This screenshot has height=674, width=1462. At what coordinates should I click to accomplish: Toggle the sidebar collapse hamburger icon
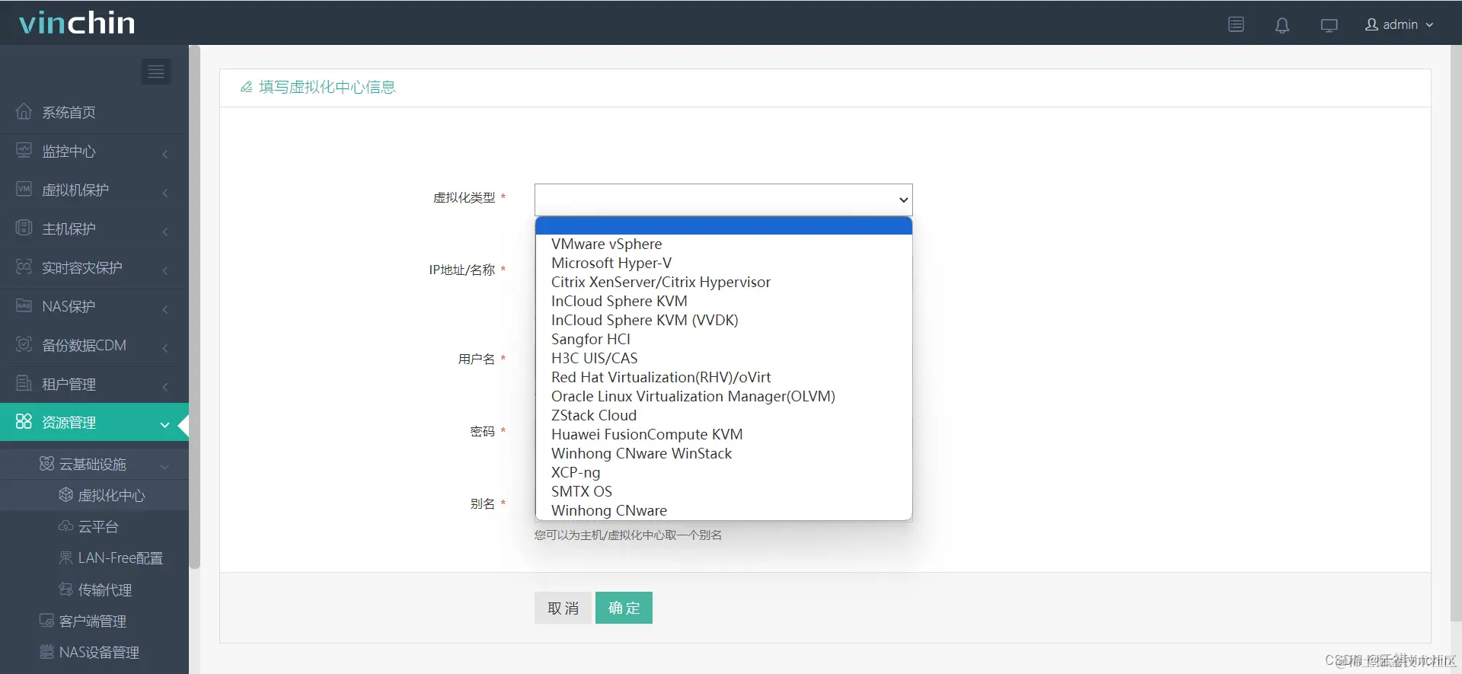156,72
